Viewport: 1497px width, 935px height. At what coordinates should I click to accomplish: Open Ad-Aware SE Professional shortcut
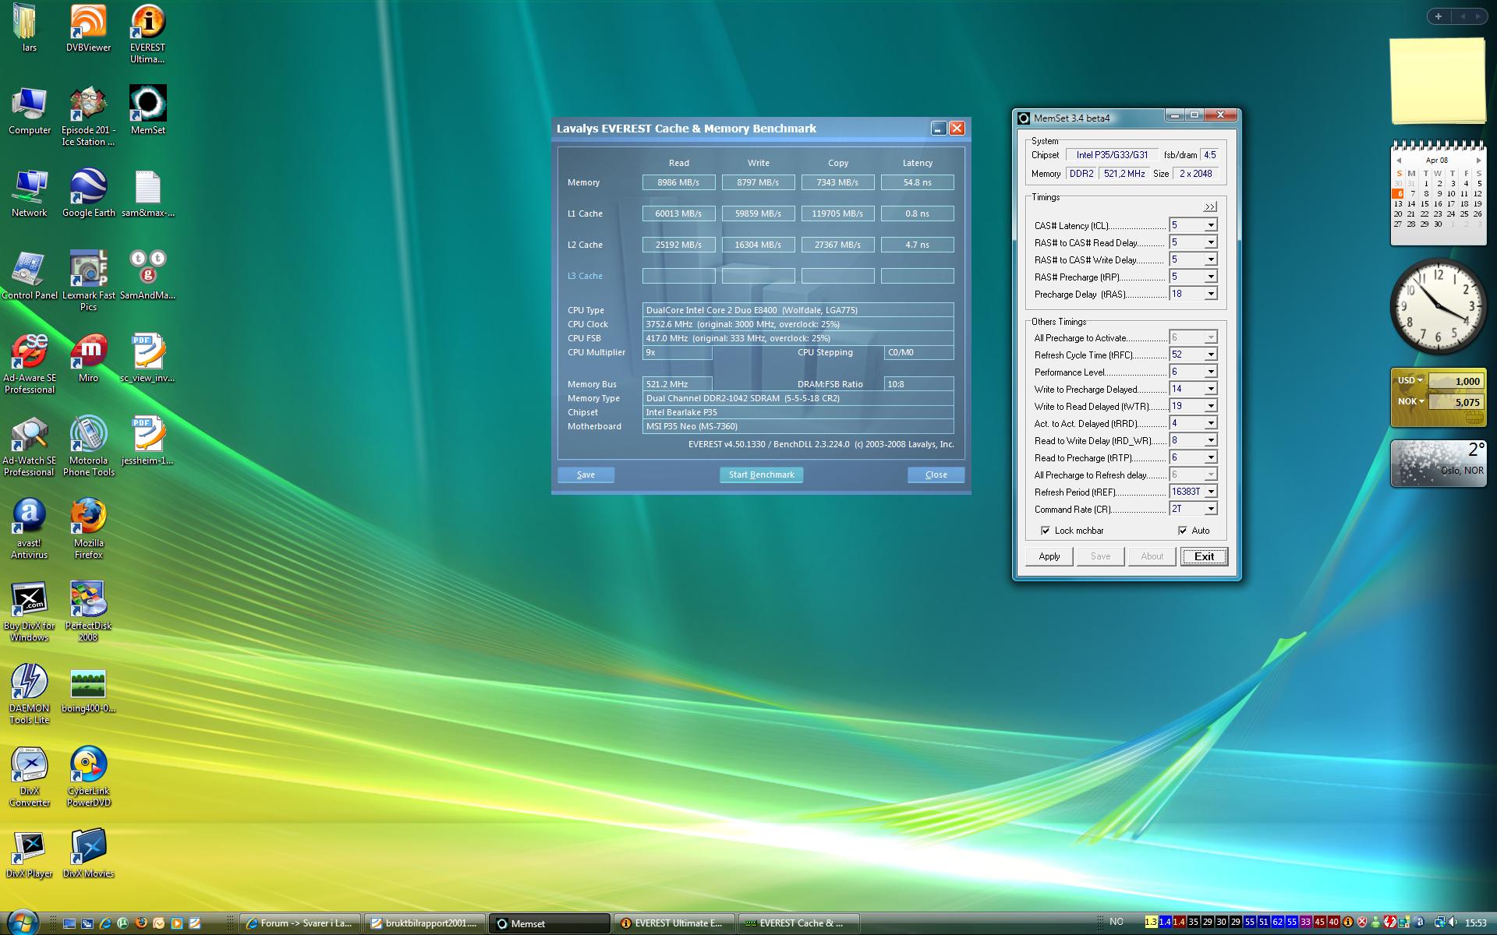point(30,363)
